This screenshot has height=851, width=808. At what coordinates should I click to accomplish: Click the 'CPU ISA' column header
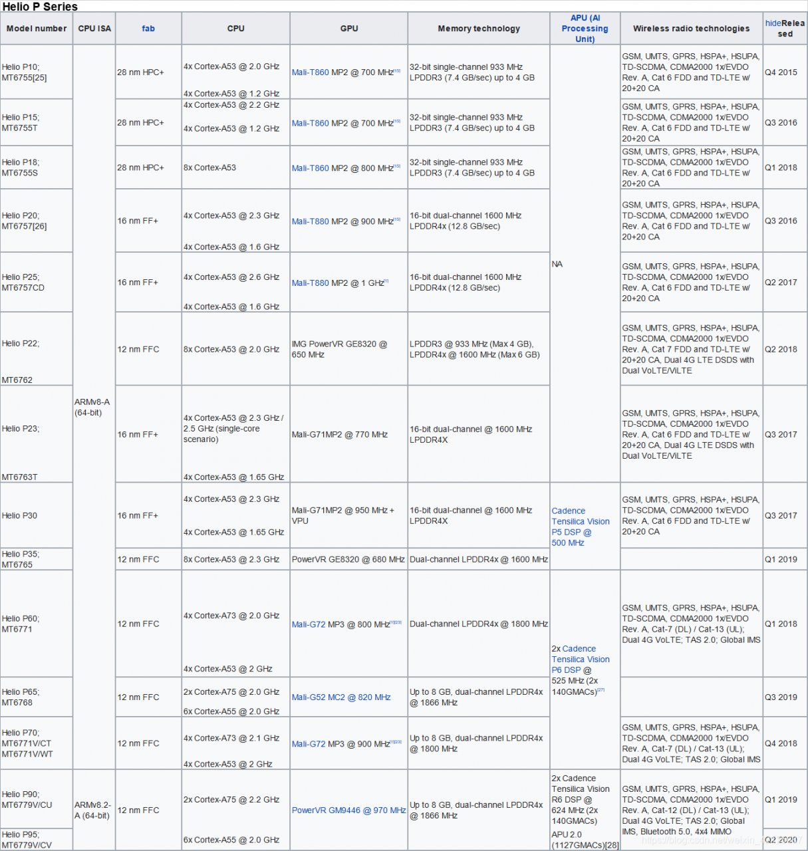94,29
